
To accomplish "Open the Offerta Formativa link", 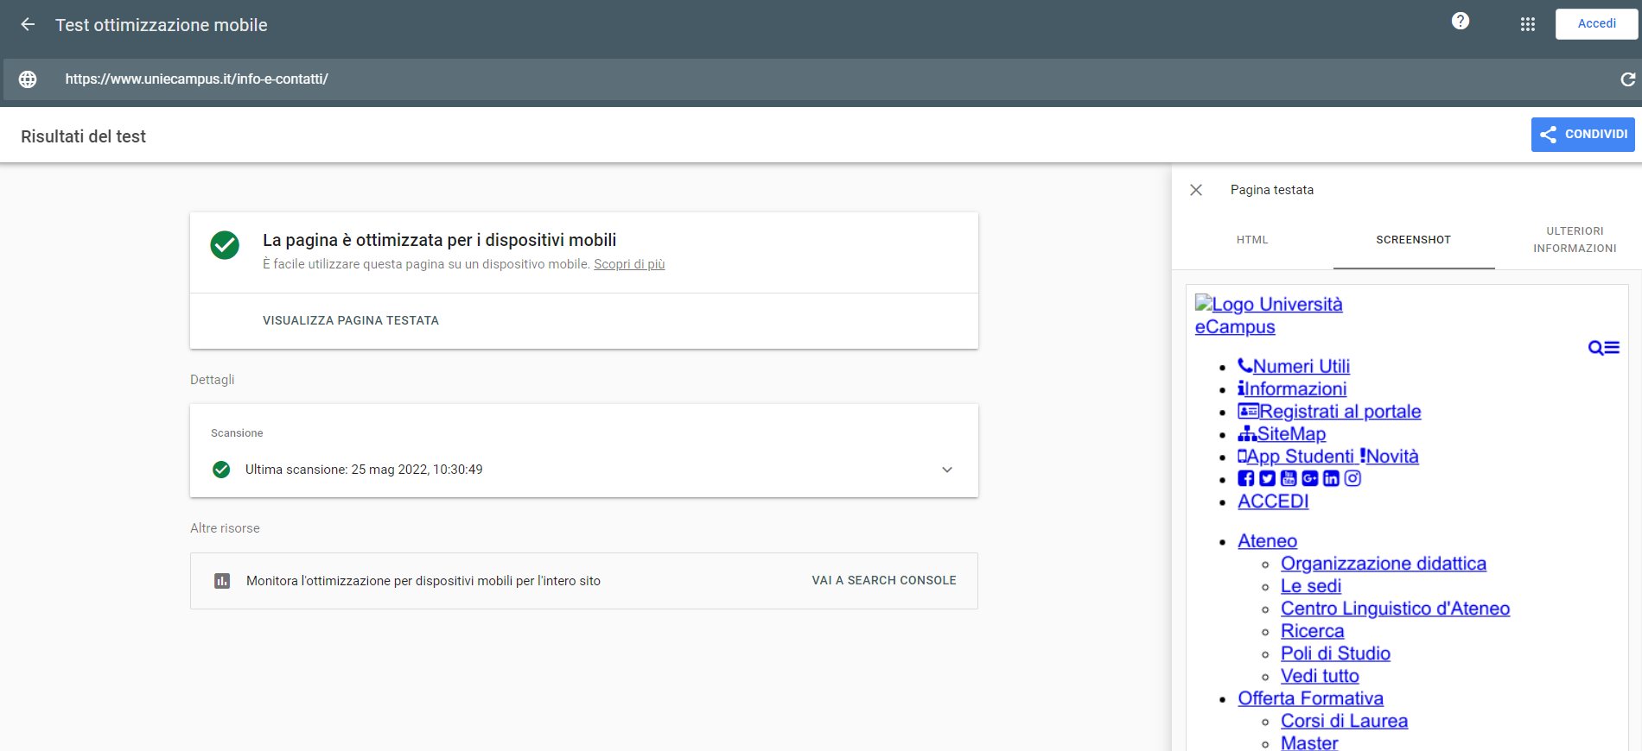I will tap(1310, 698).
